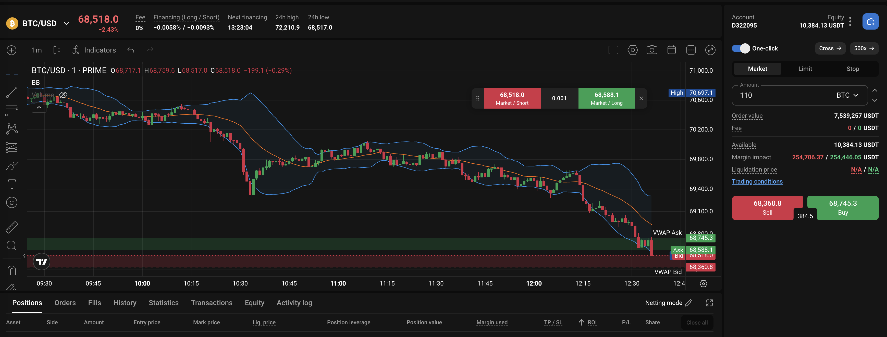Select the Trend Line drawing tool
The width and height of the screenshot is (887, 337).
coord(12,92)
